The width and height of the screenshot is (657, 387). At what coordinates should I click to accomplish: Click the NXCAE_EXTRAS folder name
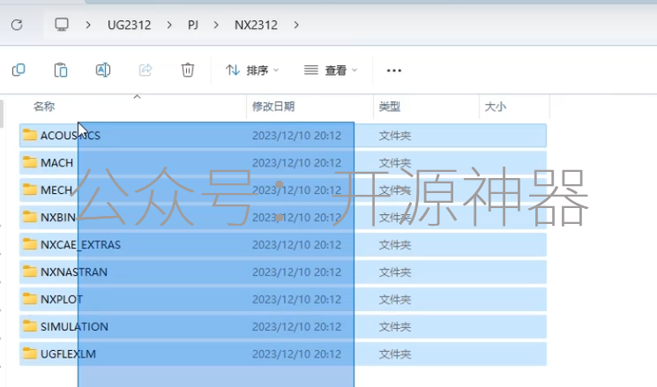pyautogui.click(x=80, y=244)
